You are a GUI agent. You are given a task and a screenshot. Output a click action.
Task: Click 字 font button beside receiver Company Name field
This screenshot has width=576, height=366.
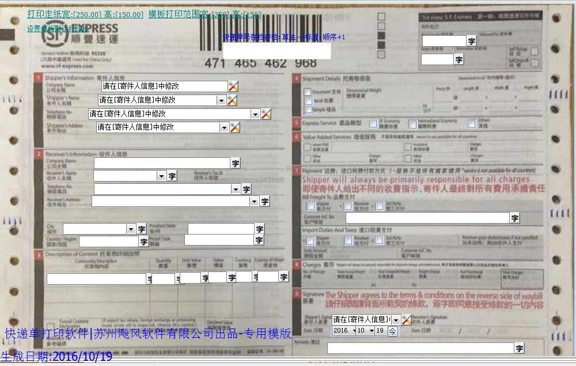(236, 163)
